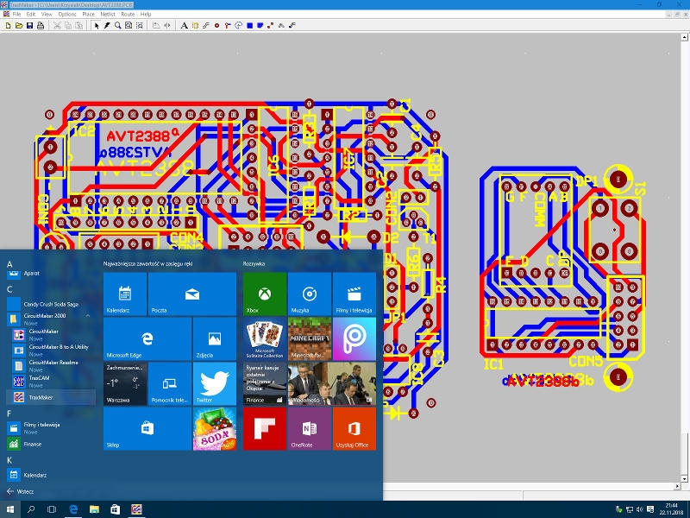
Task: Open the Sklep store tile
Action: (x=147, y=428)
